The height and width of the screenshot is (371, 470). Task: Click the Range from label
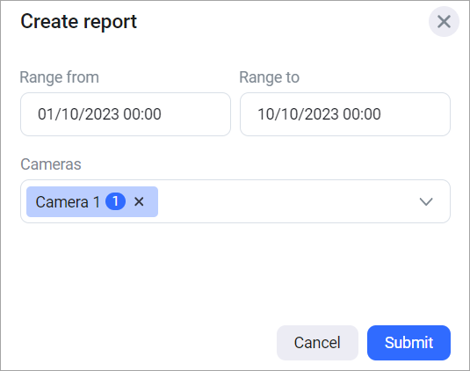pyautogui.click(x=60, y=77)
